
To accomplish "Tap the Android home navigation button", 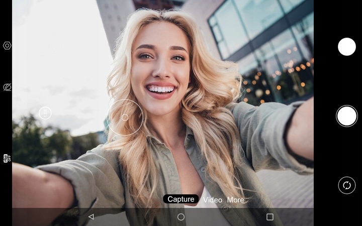I will click(x=181, y=217).
